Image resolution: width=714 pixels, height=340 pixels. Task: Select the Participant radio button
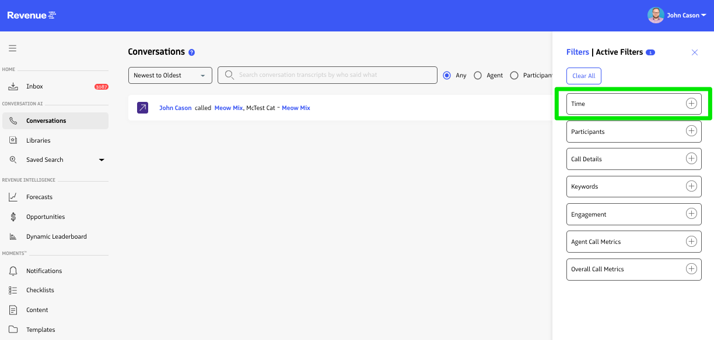click(x=514, y=75)
